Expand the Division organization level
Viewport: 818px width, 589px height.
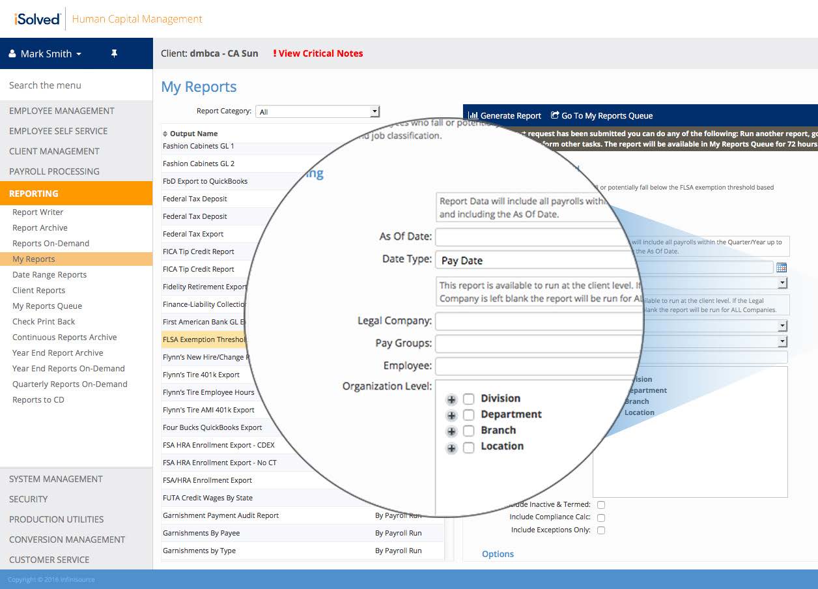[x=451, y=399]
